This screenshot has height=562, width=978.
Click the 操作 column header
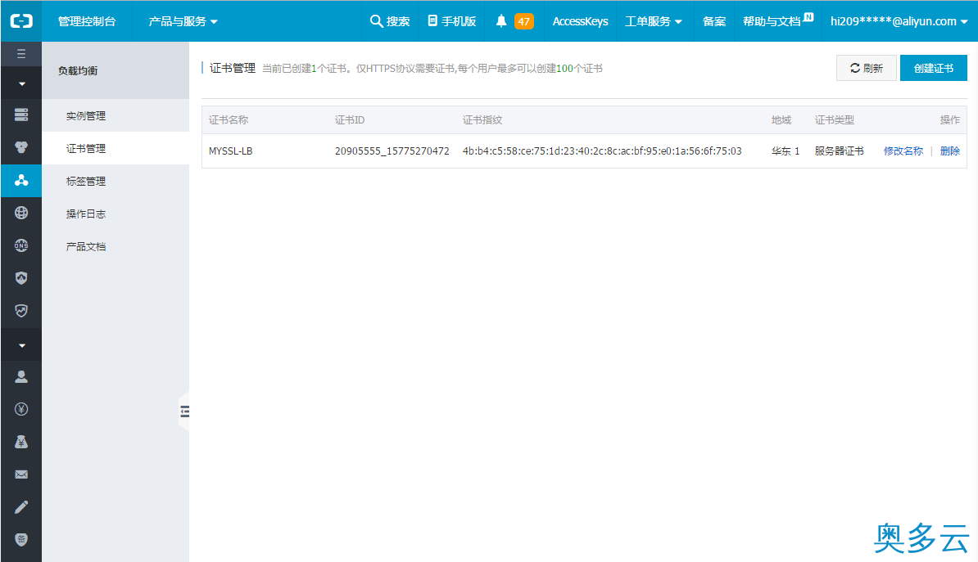(950, 119)
